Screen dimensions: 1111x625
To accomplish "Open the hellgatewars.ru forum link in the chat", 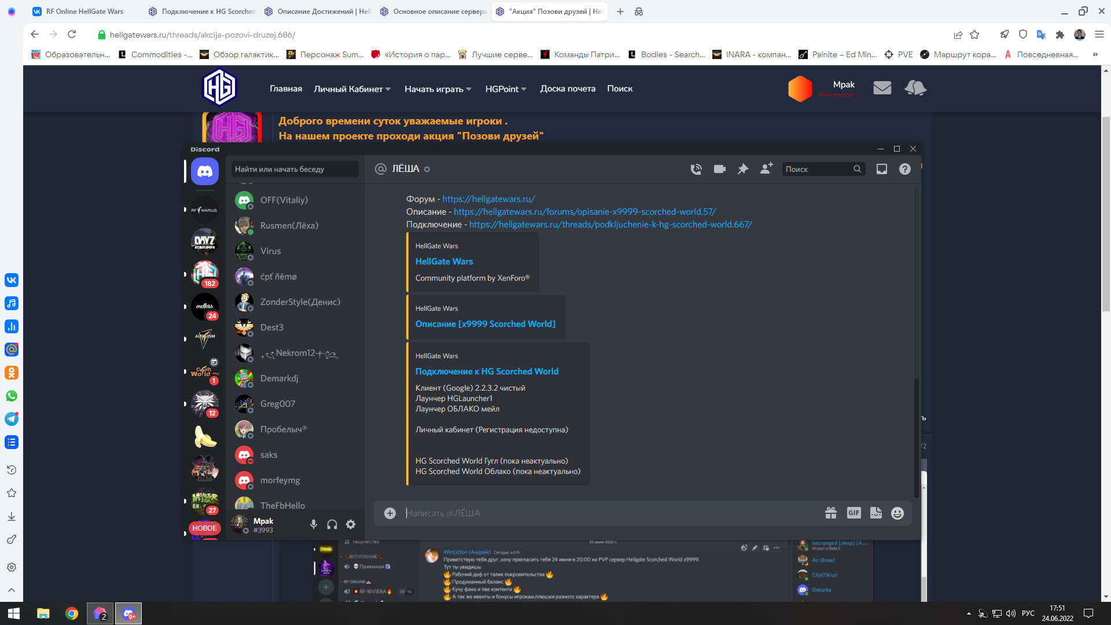I will pyautogui.click(x=489, y=199).
